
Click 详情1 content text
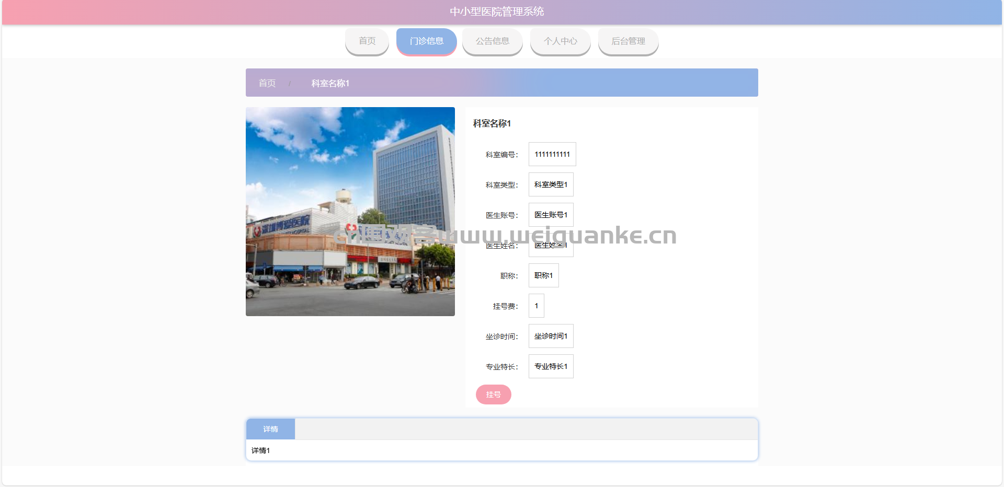260,450
